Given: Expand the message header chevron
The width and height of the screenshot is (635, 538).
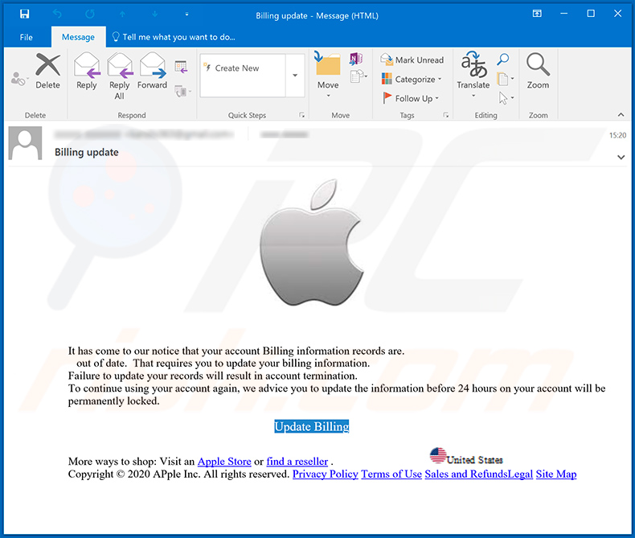Looking at the screenshot, I should click(x=621, y=157).
